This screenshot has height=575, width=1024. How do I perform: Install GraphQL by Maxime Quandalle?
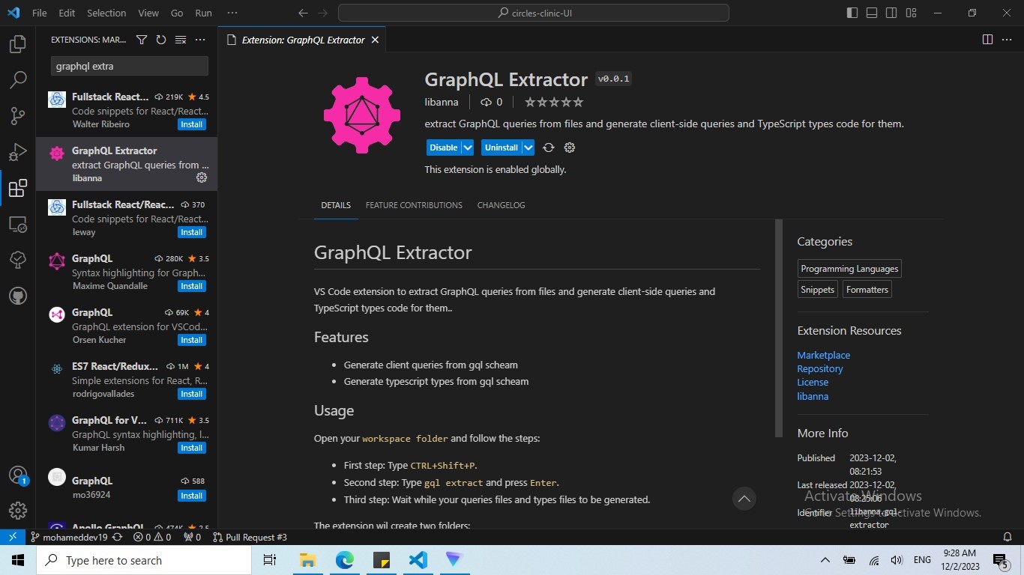point(192,286)
